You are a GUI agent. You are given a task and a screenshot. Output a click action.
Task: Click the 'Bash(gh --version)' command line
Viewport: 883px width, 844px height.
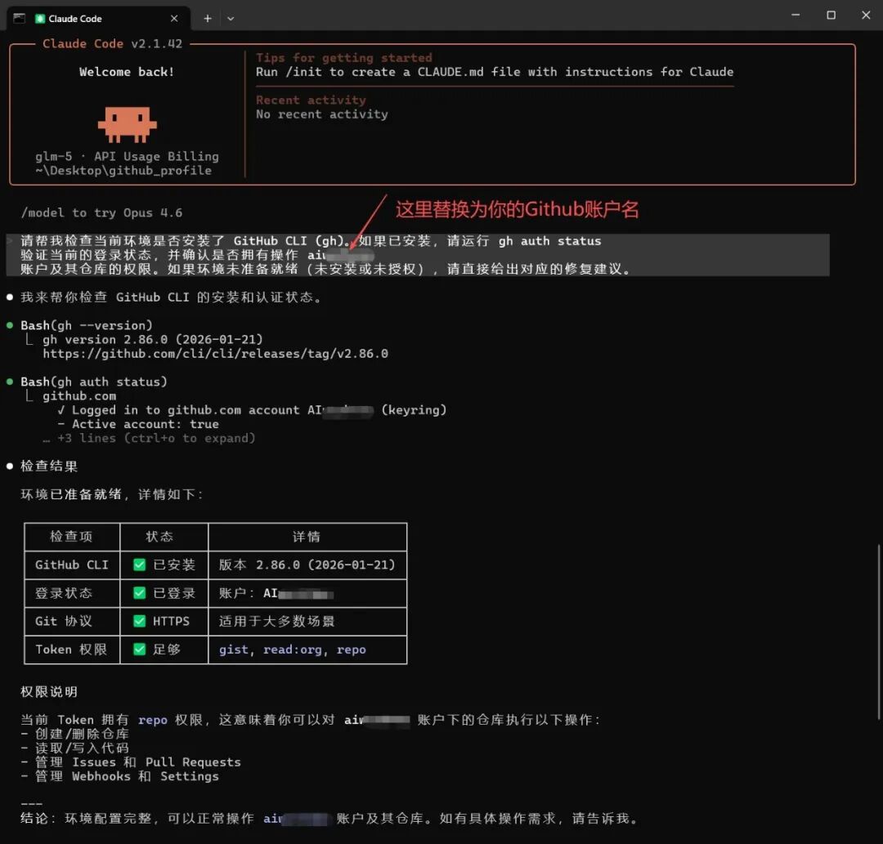(86, 325)
